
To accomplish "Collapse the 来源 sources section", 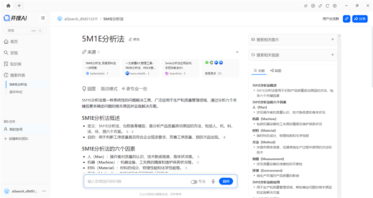I will point(237,52).
